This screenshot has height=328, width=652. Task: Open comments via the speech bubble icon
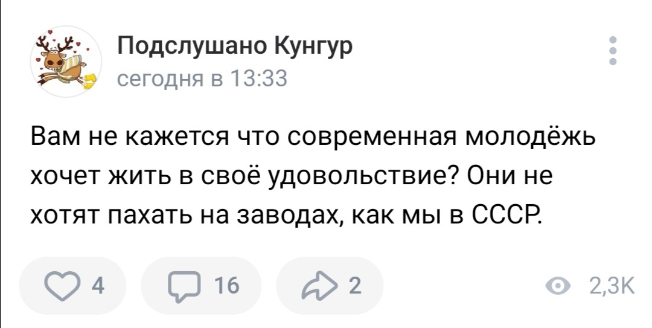pyautogui.click(x=188, y=285)
